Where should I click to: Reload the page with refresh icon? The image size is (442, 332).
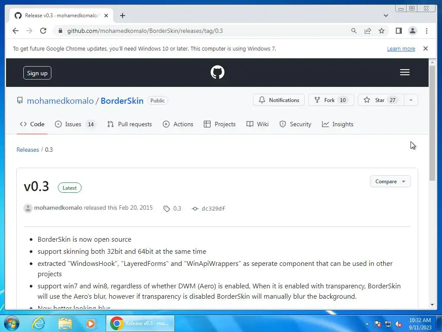[x=43, y=31]
